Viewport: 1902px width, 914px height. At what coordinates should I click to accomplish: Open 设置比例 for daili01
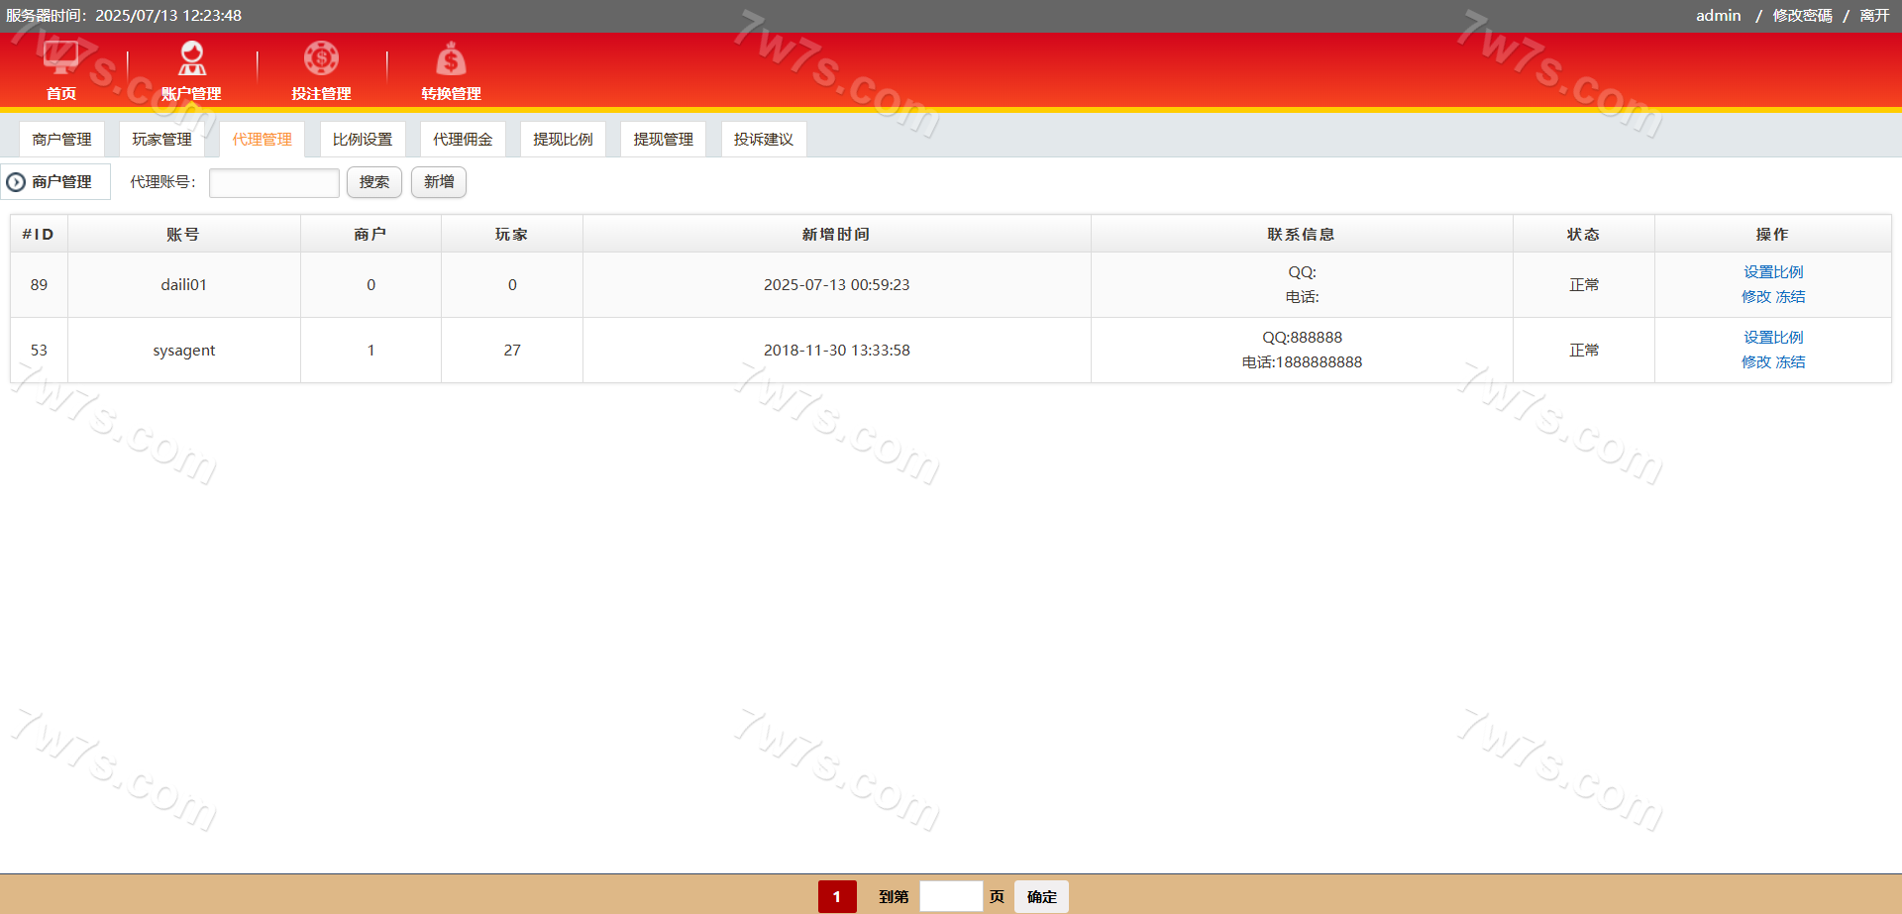point(1773,272)
